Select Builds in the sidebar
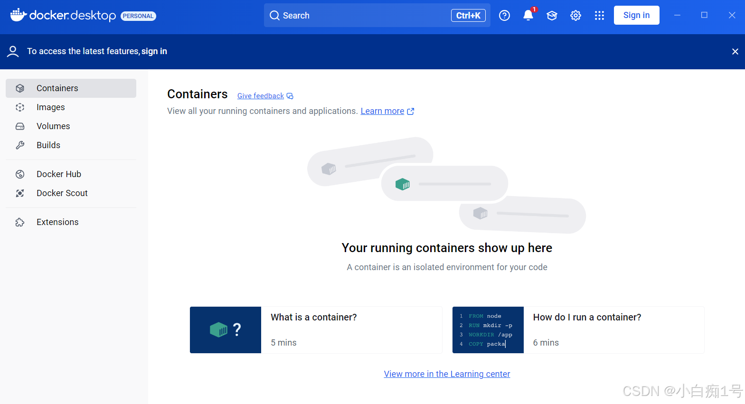 click(71, 145)
